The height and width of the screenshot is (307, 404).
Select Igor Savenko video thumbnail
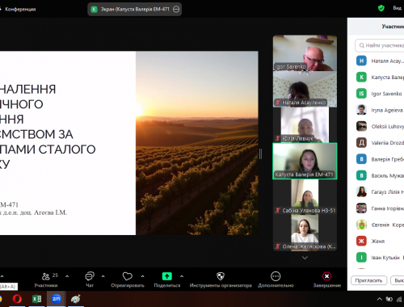click(305, 53)
